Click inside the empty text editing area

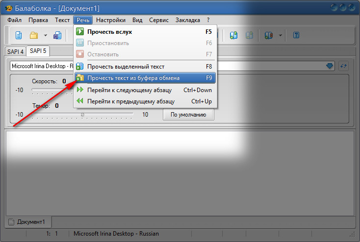pyautogui.click(x=180, y=173)
